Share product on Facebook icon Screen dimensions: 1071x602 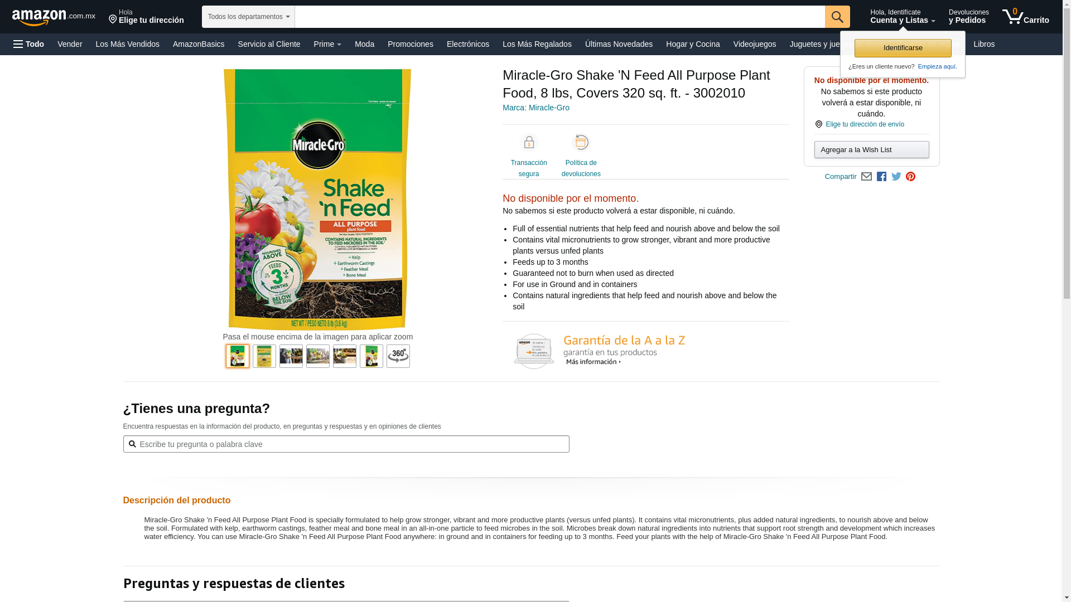[x=881, y=177]
